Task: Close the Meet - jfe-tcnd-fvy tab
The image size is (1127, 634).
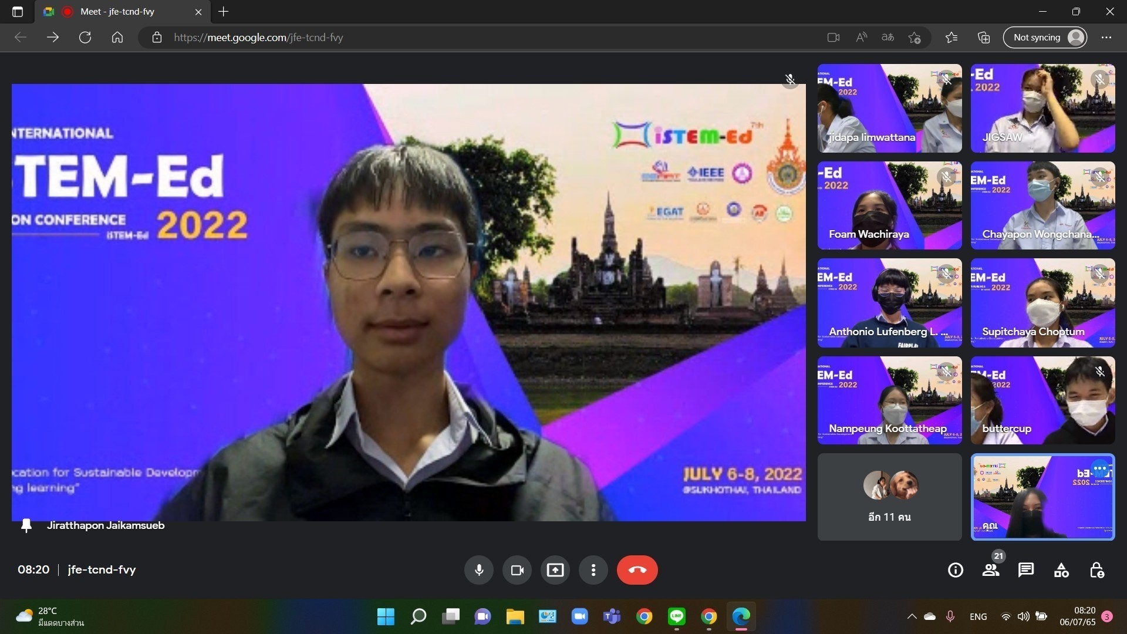Action: click(x=198, y=12)
